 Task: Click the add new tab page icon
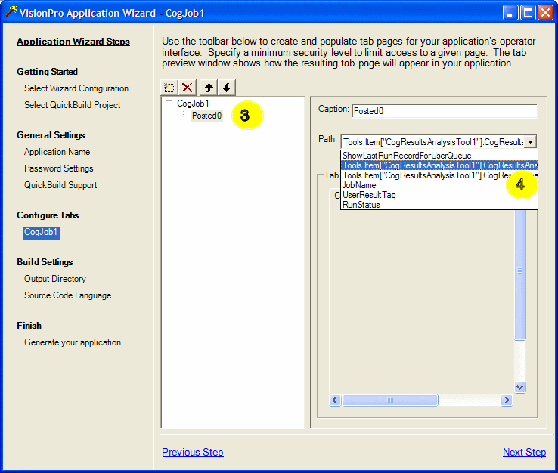click(x=170, y=88)
